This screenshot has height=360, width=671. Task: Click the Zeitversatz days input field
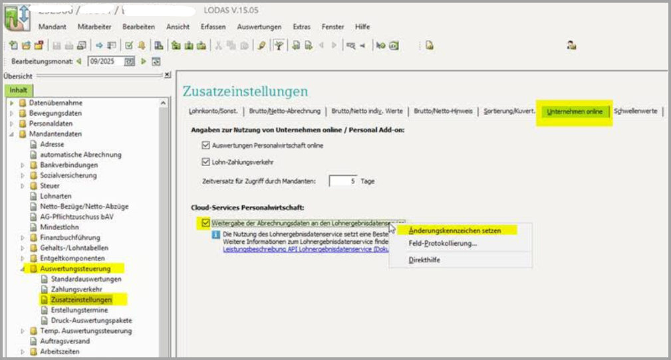click(343, 181)
